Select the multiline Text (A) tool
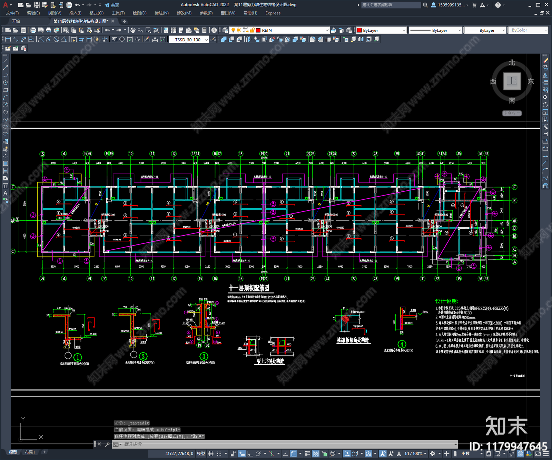Image resolution: width=552 pixels, height=460 pixels. point(5,193)
